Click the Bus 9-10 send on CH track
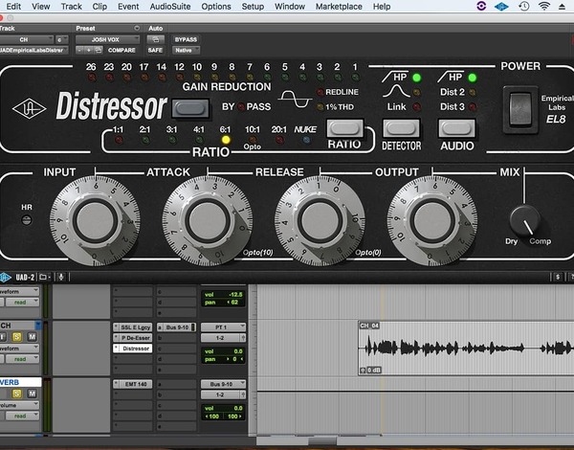Image resolution: width=574 pixels, height=450 pixels. [176, 327]
